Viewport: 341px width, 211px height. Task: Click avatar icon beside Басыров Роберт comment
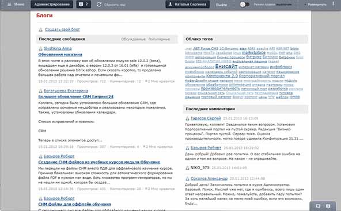187,148
